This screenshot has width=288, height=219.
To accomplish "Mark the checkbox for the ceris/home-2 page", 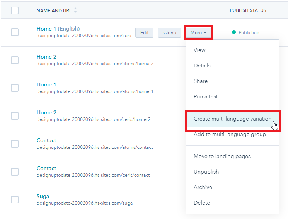I will click(15, 116).
